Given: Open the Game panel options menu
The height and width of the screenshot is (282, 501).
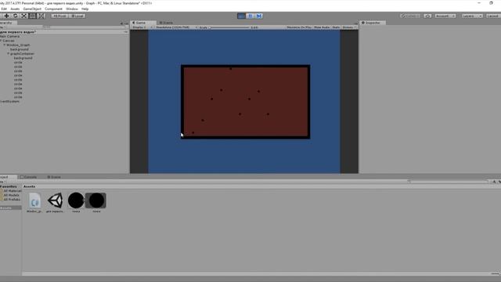Looking at the screenshot, I should 356,23.
